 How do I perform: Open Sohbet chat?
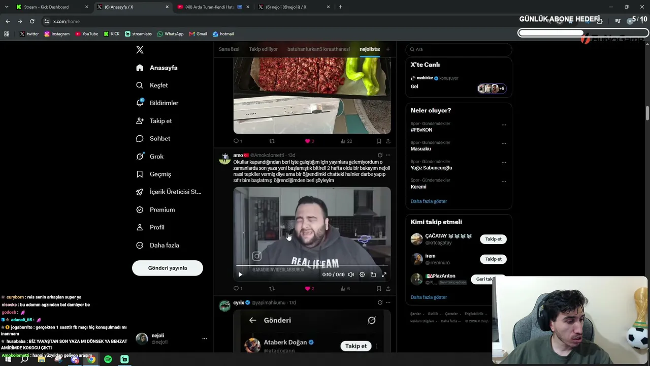tap(153, 139)
